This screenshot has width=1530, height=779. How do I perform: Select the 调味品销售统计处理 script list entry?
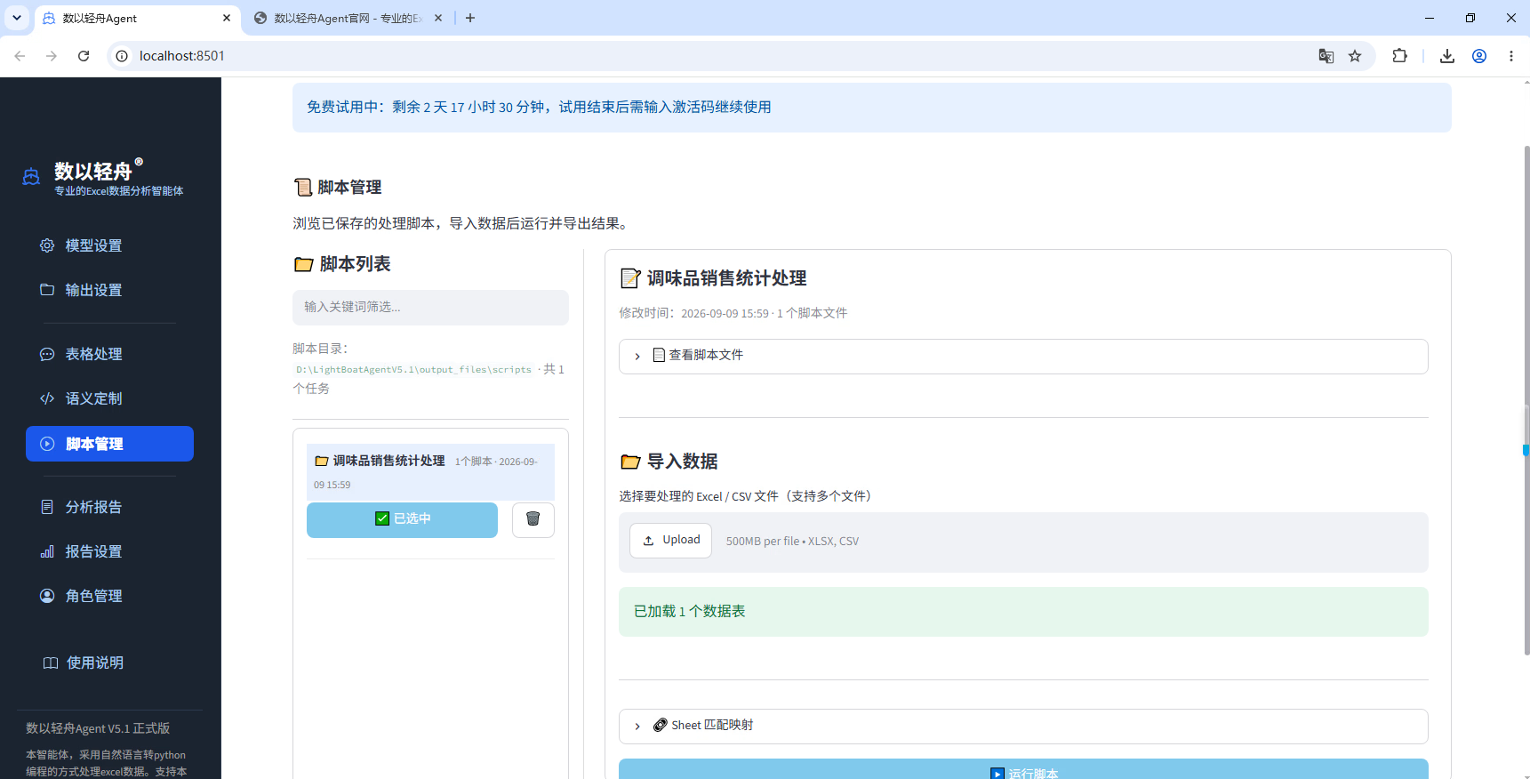point(430,472)
